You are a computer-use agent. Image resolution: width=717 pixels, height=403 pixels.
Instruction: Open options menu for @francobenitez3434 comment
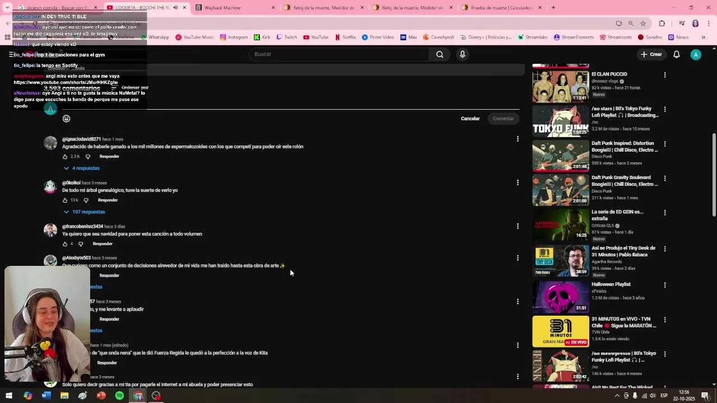click(x=518, y=226)
